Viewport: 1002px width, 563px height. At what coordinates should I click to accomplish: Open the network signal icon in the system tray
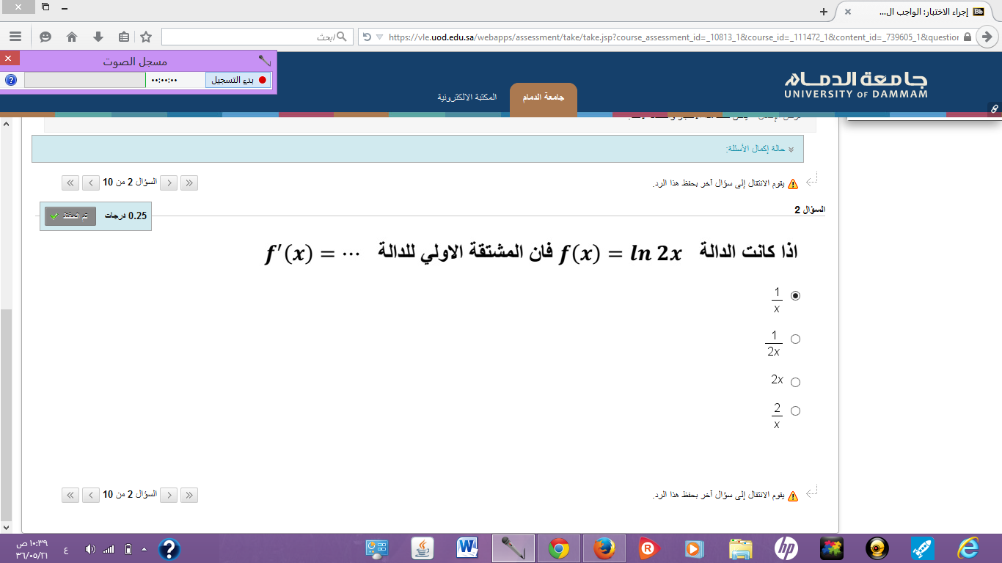109,549
